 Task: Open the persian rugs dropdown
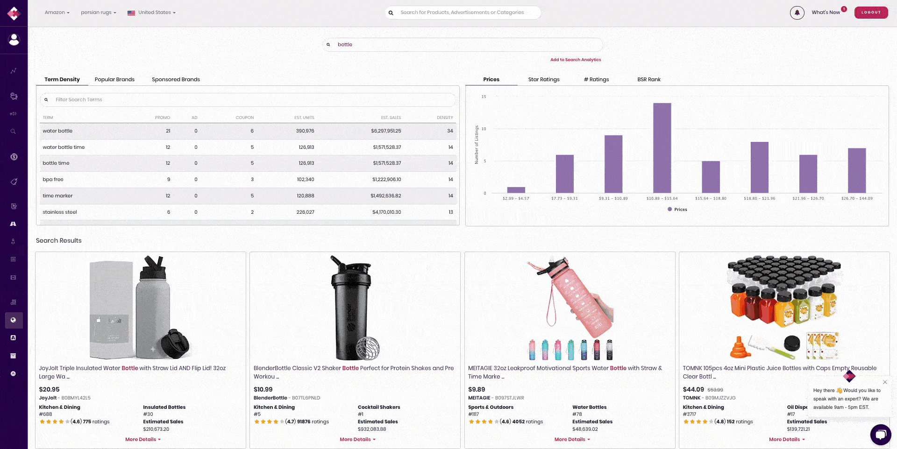click(x=99, y=13)
